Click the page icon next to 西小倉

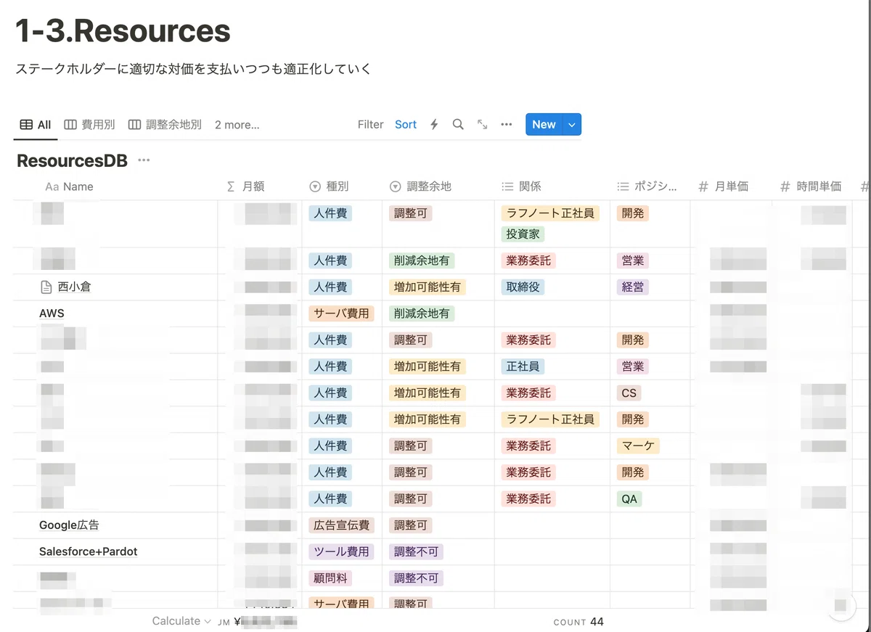(x=46, y=287)
